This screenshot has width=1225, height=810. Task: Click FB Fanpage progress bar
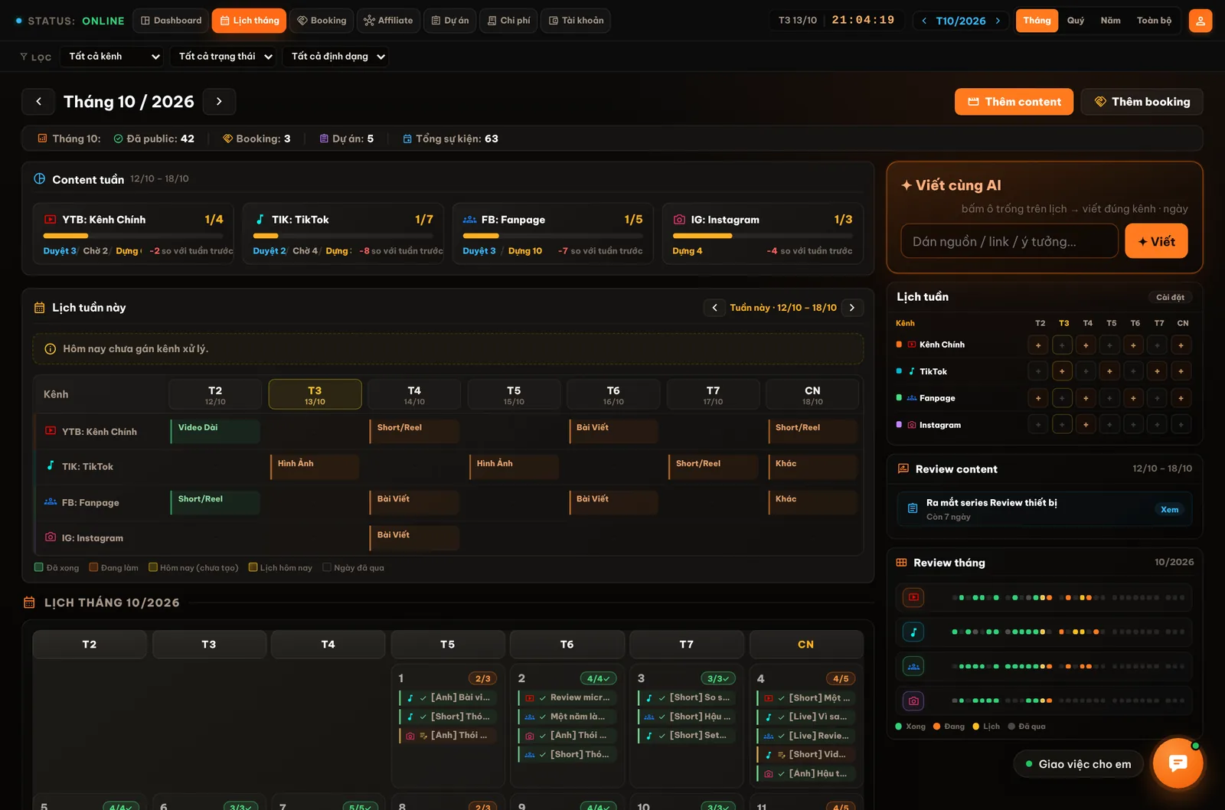click(x=553, y=236)
